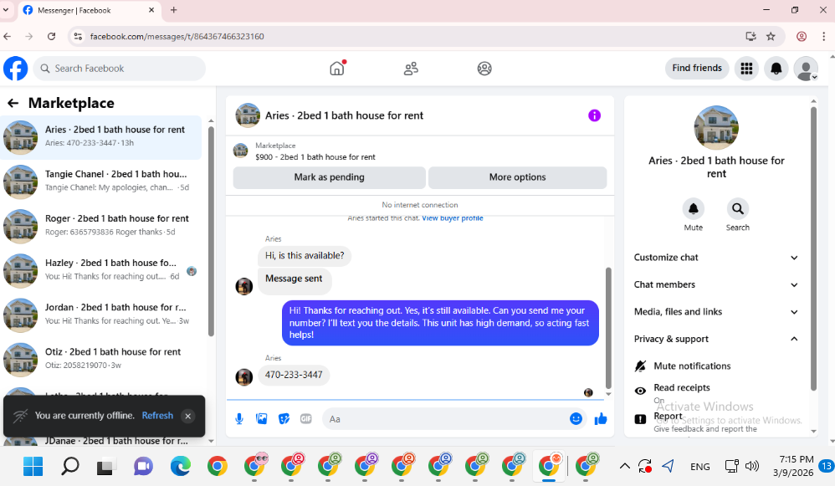Expand the Chat members section

(x=715, y=284)
